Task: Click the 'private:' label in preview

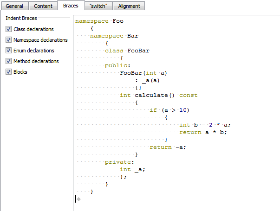Action: pos(119,162)
